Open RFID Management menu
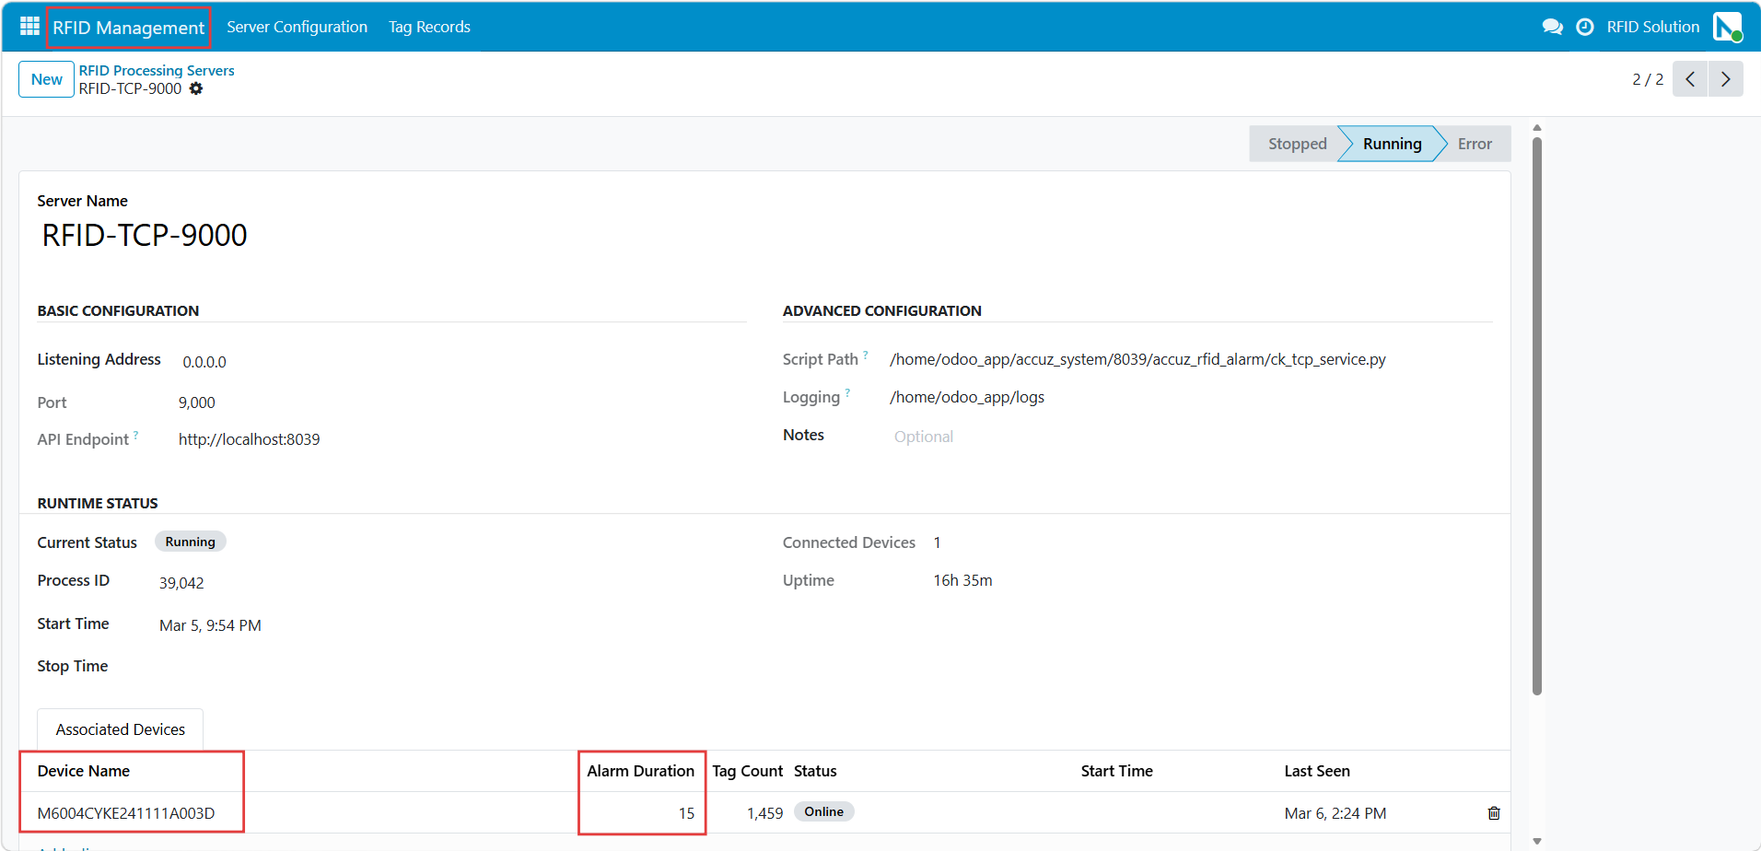The height and width of the screenshot is (851, 1761). pyautogui.click(x=129, y=28)
